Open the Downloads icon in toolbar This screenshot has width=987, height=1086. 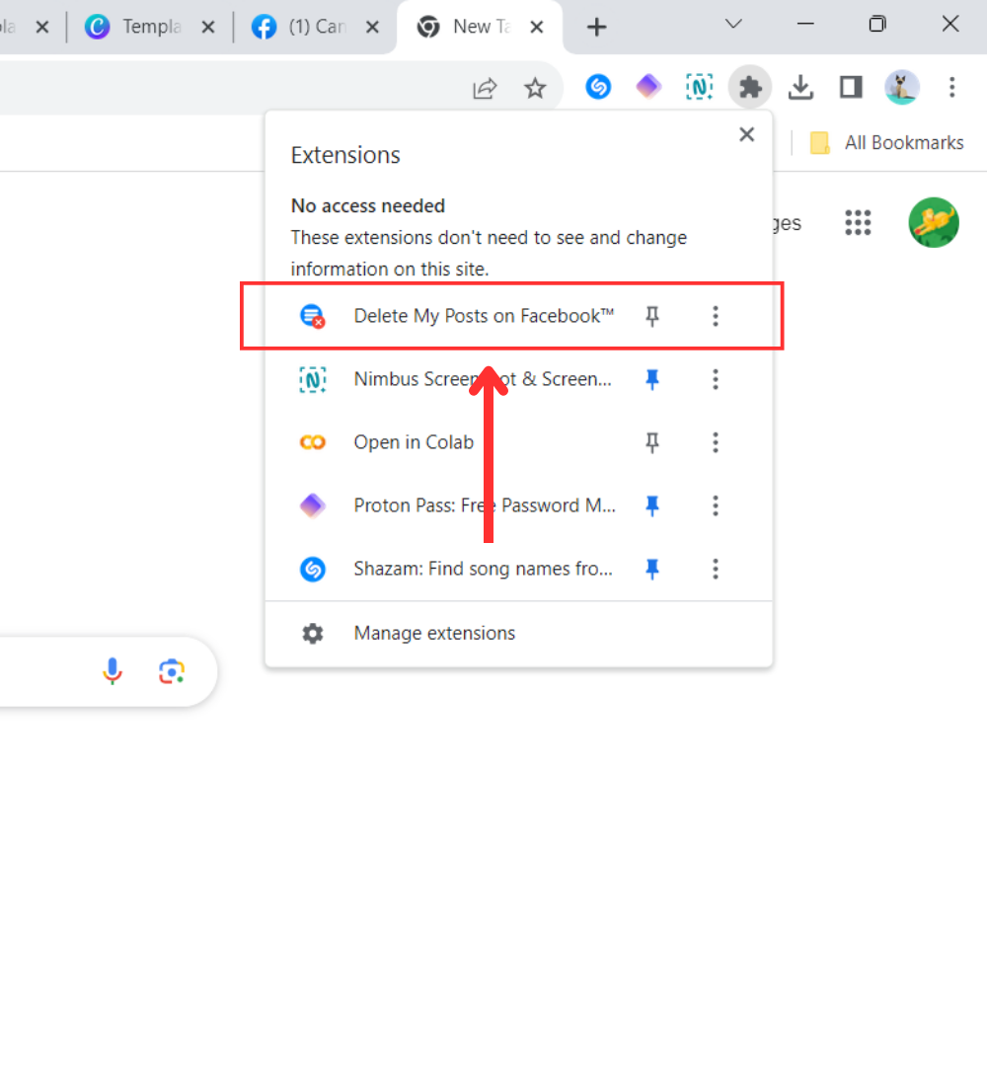(x=800, y=87)
